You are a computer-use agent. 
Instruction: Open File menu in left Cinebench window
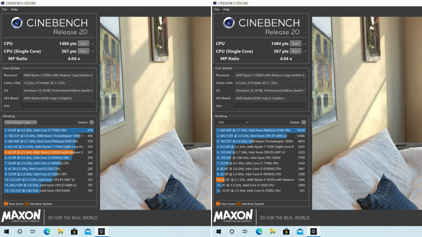[x=5, y=9]
